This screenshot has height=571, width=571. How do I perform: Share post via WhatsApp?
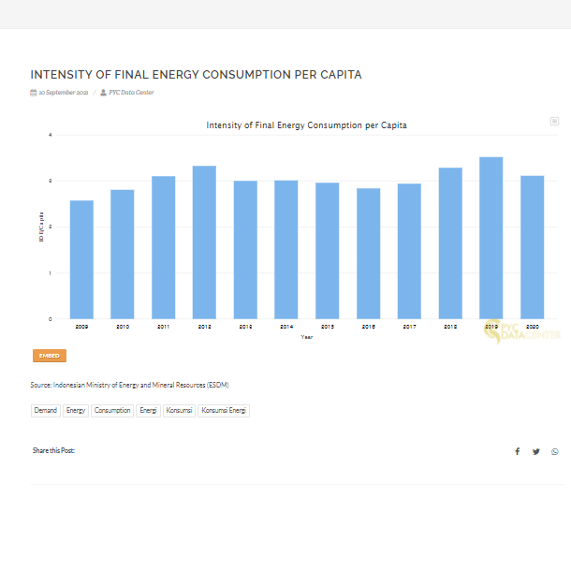pyautogui.click(x=554, y=451)
